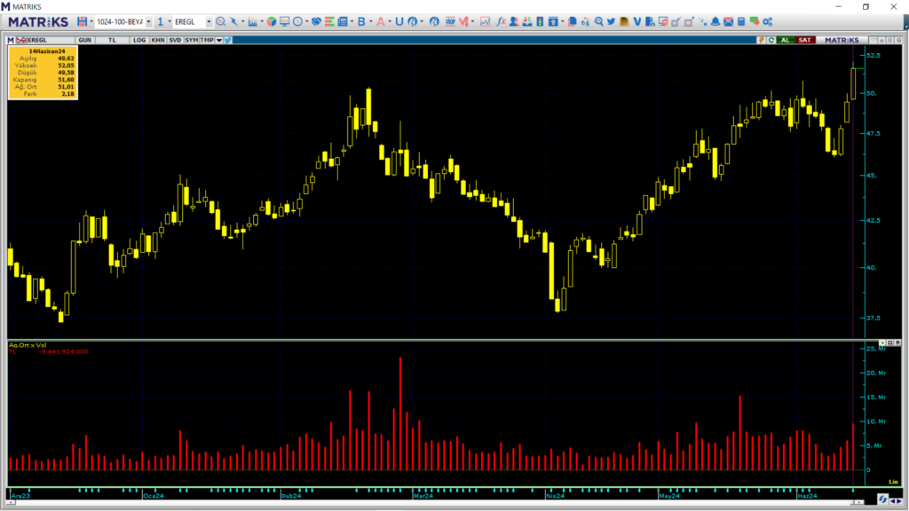Expand the arrow dropdown after TMP
Image resolution: width=909 pixels, height=511 pixels.
[x=218, y=40]
